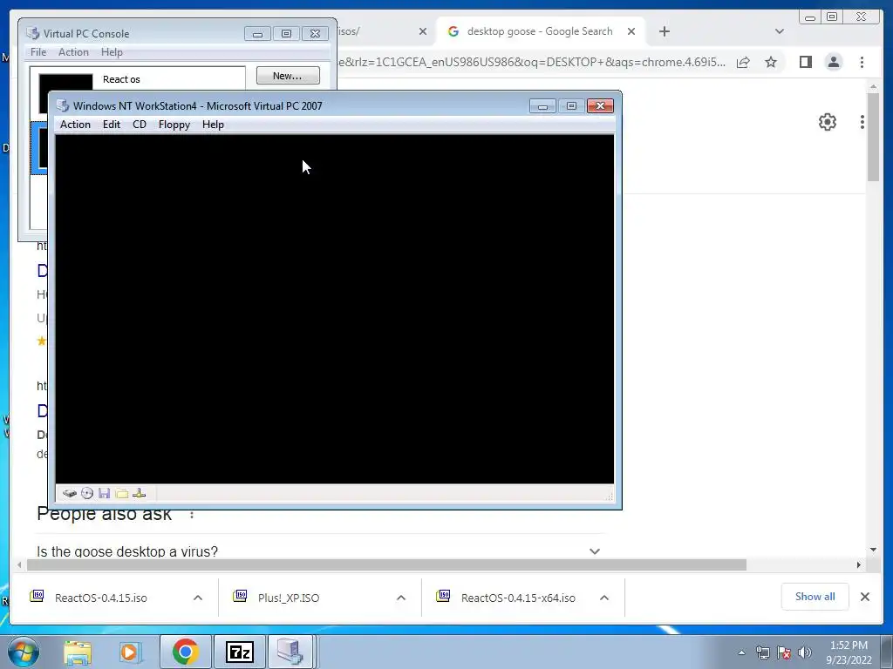893x669 pixels.
Task: Click the New... button in Virtual PC Console
Action: 288,76
